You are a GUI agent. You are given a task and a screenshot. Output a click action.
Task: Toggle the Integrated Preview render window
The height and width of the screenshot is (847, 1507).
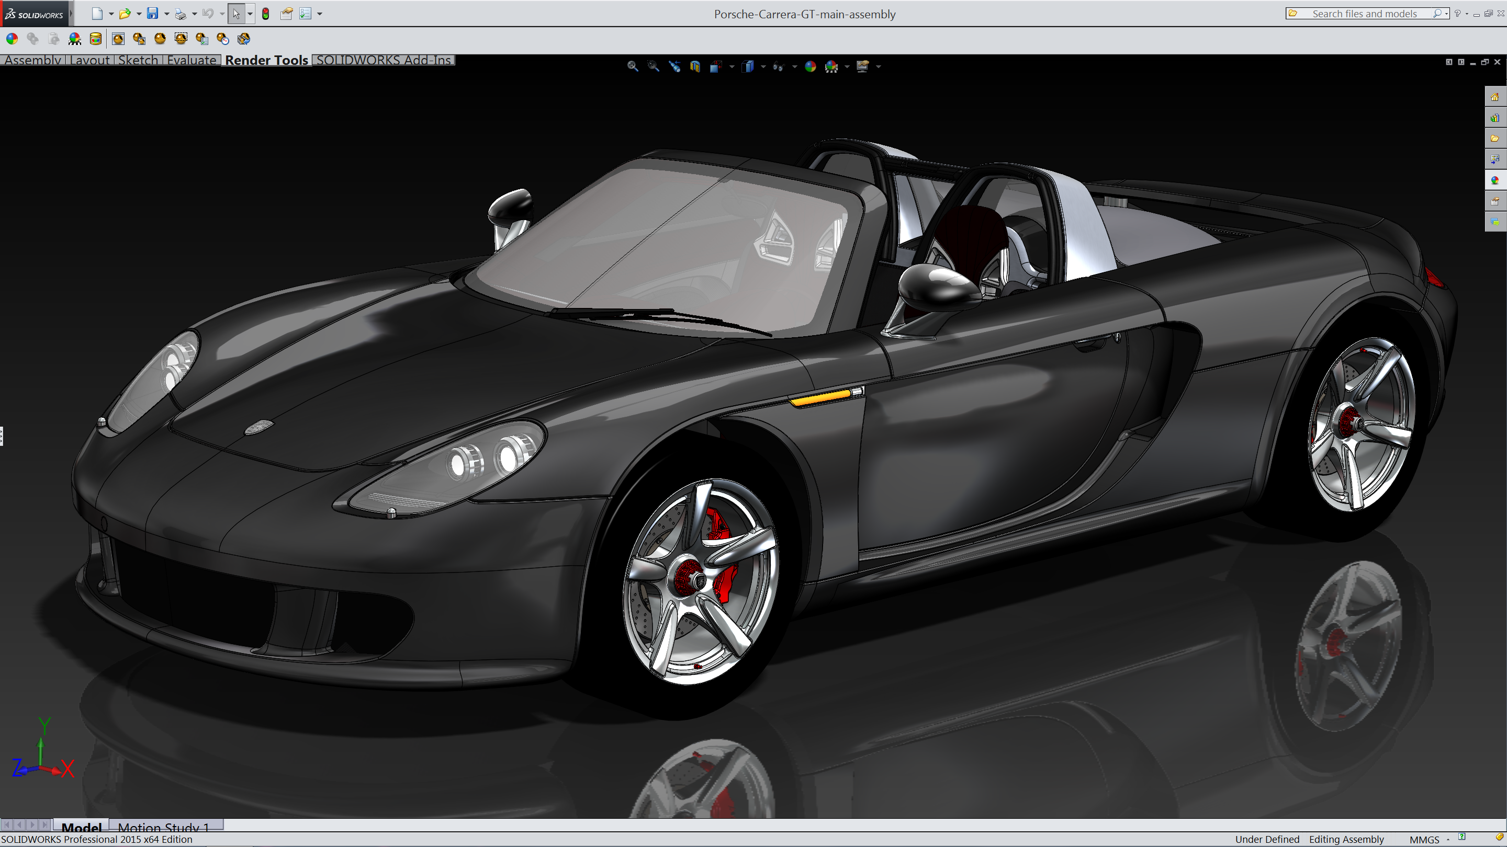pyautogui.click(x=118, y=39)
